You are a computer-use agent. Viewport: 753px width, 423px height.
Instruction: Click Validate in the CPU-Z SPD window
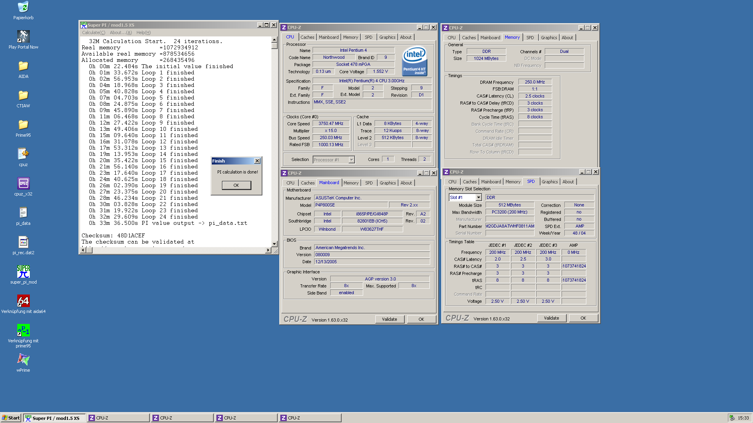click(x=551, y=318)
